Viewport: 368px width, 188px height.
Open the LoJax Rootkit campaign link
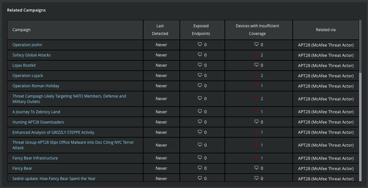[x=24, y=65]
